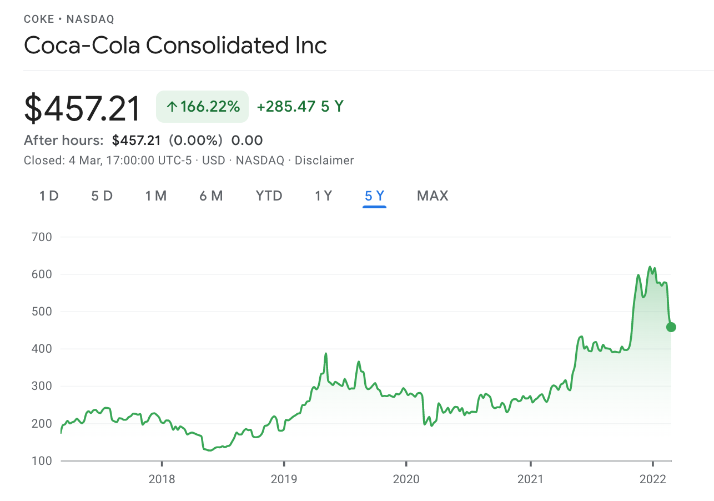The width and height of the screenshot is (714, 501).
Task: Select the YTD range tab
Action: click(x=269, y=196)
